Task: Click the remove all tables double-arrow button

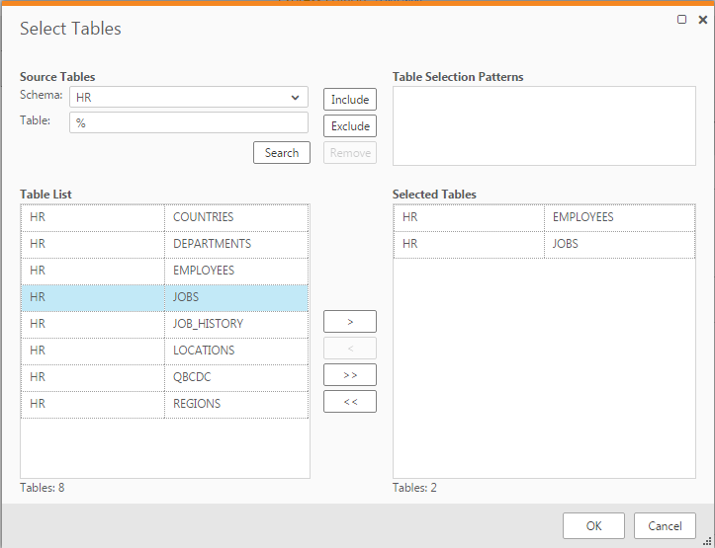Action: tap(350, 402)
